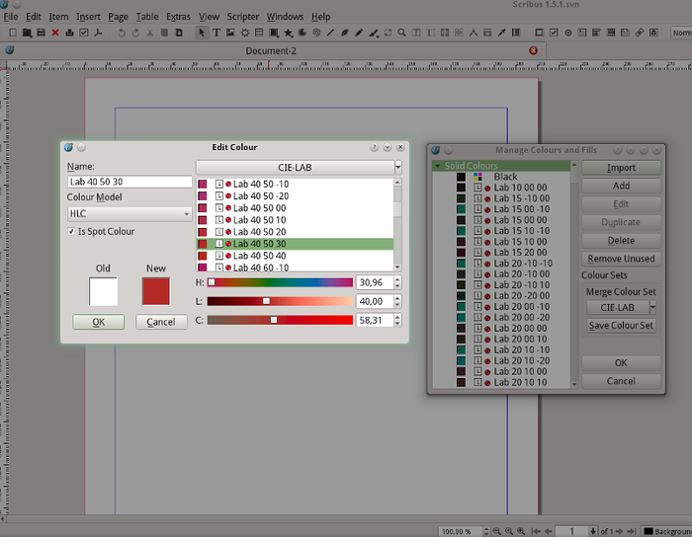Select the arrow Select Item tool
The height and width of the screenshot is (537, 692).
(x=202, y=33)
